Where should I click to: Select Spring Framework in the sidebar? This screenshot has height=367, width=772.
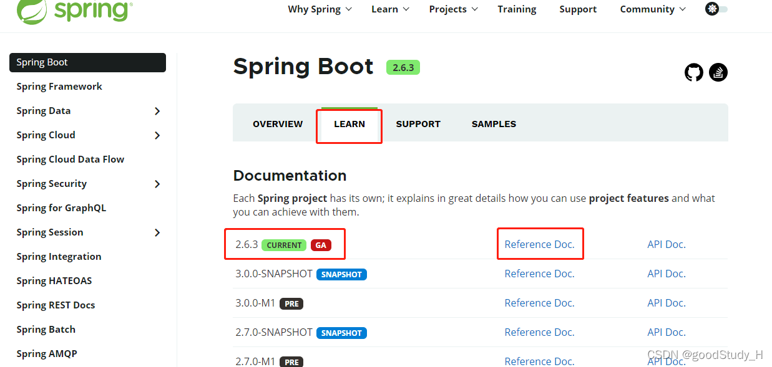[59, 87]
